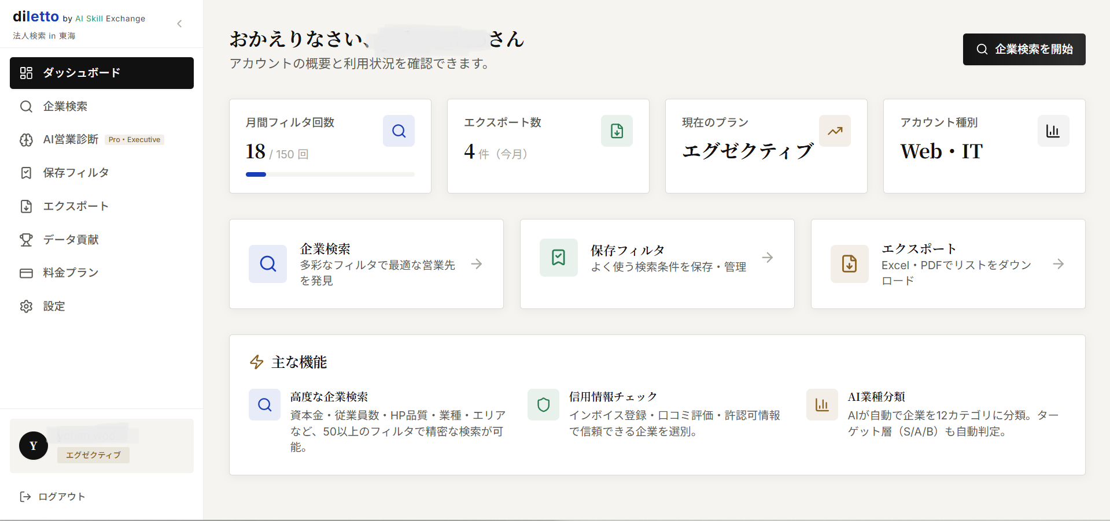The height and width of the screenshot is (521, 1110).
Task: Click the 高度な企業検索 feature icon
Action: tap(265, 405)
